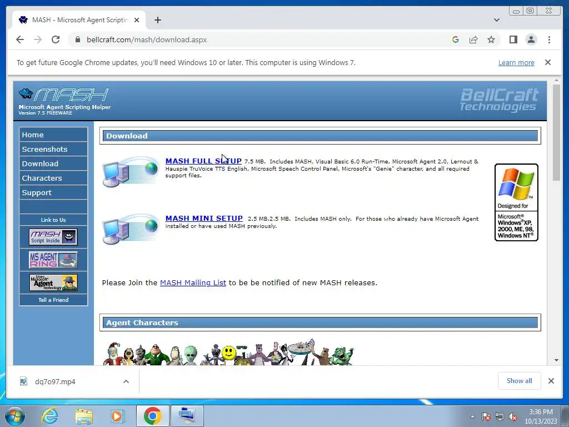Click the MASH MINI SETUP download link
The image size is (569, 427).
(204, 218)
